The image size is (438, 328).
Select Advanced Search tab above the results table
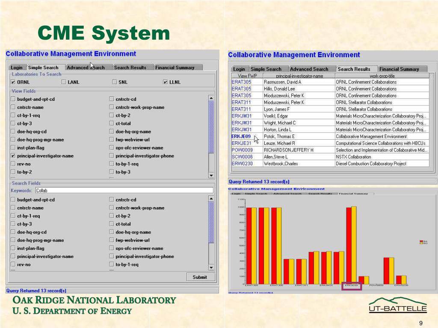point(309,69)
